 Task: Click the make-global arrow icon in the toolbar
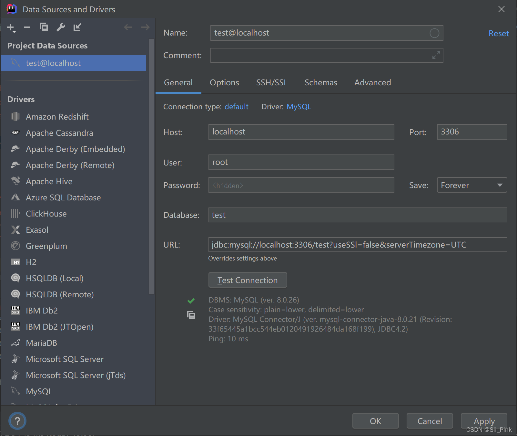tap(77, 27)
